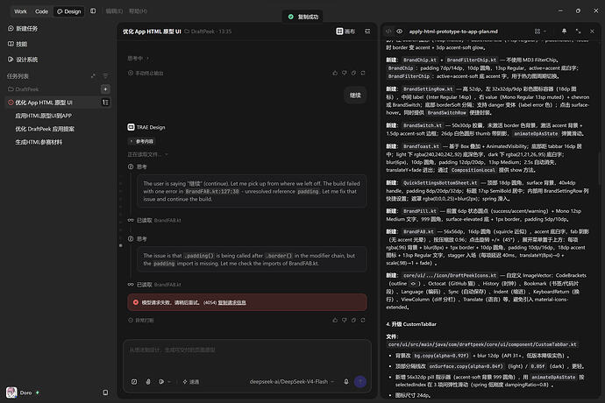This screenshot has height=403, width=605.
Task: Like the first response with thumbs up
Action: coord(335,73)
